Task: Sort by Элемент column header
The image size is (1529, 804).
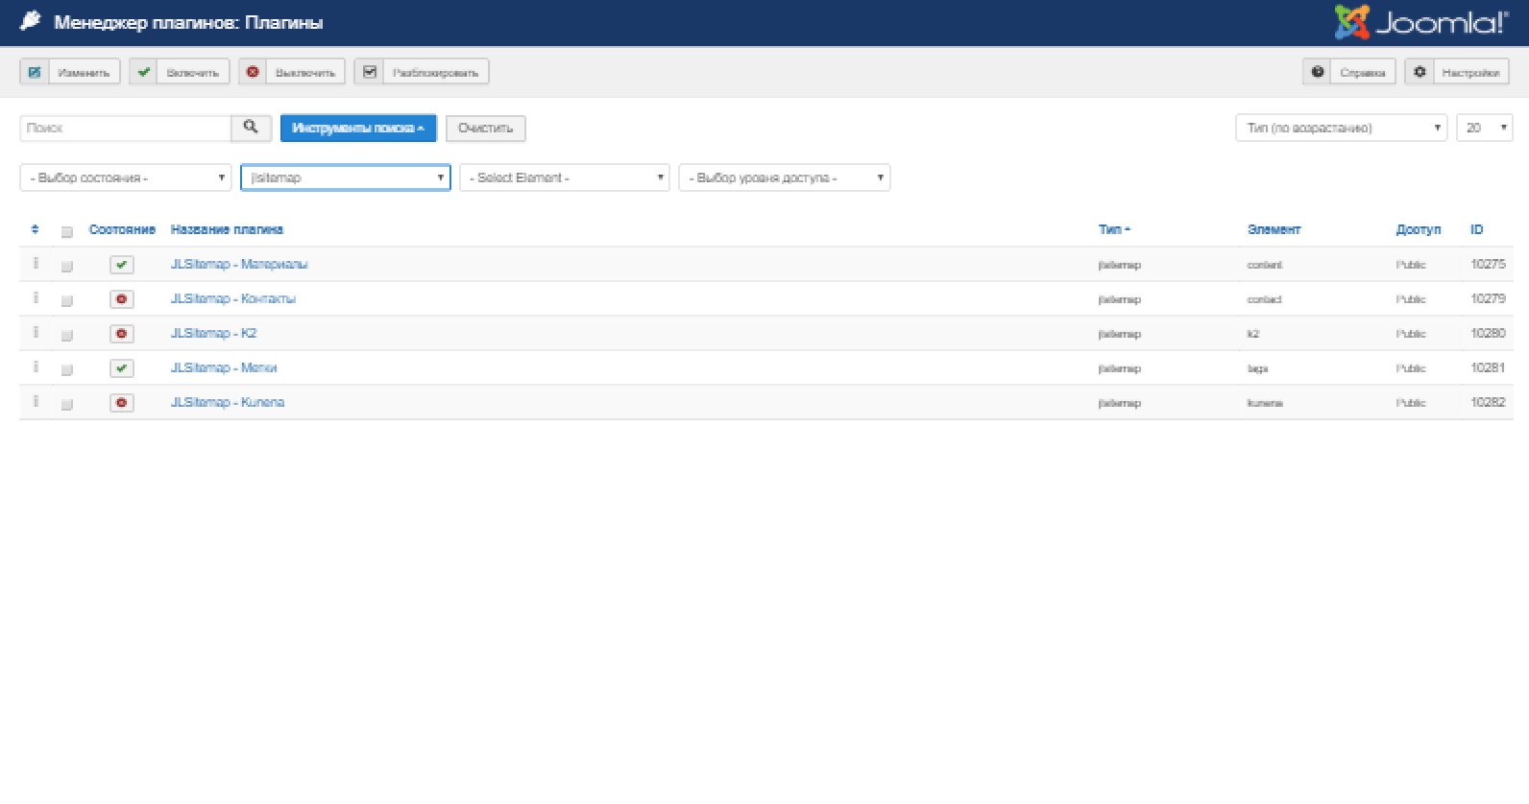Action: (1274, 229)
